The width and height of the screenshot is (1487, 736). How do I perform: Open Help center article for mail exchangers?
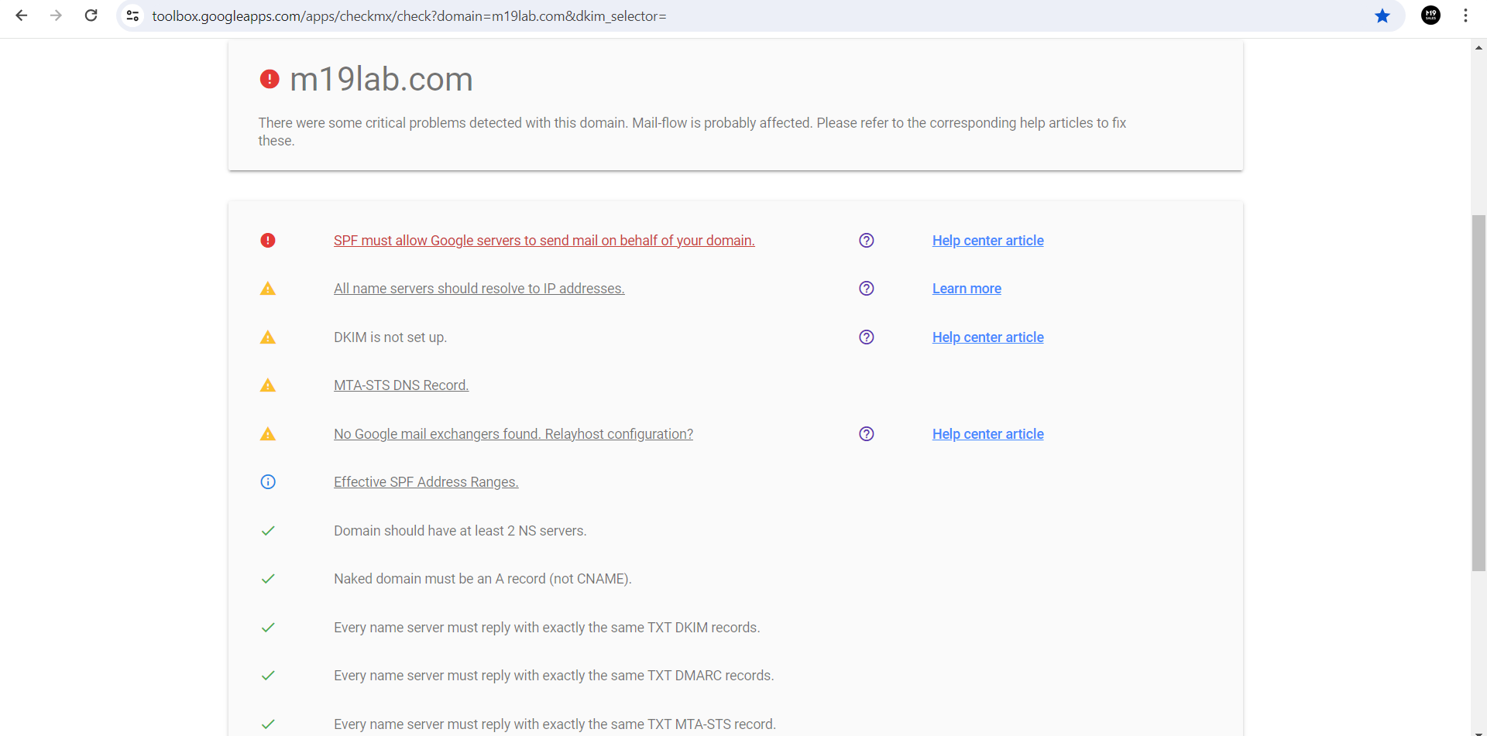(x=988, y=434)
